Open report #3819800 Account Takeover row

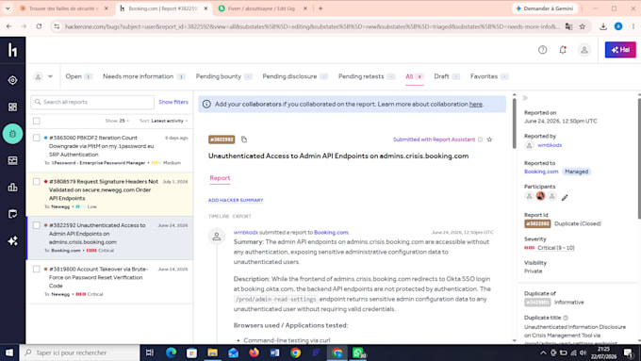point(109,282)
